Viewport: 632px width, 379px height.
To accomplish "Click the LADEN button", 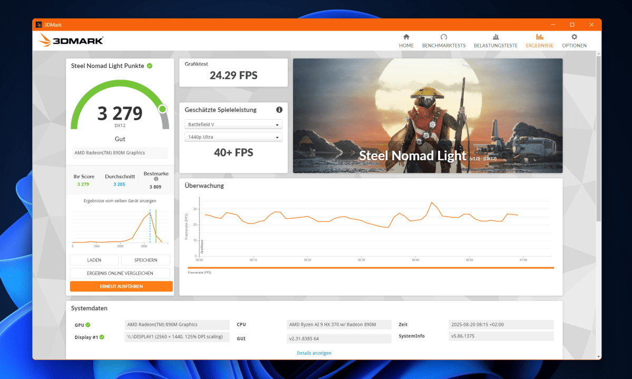I will [94, 260].
